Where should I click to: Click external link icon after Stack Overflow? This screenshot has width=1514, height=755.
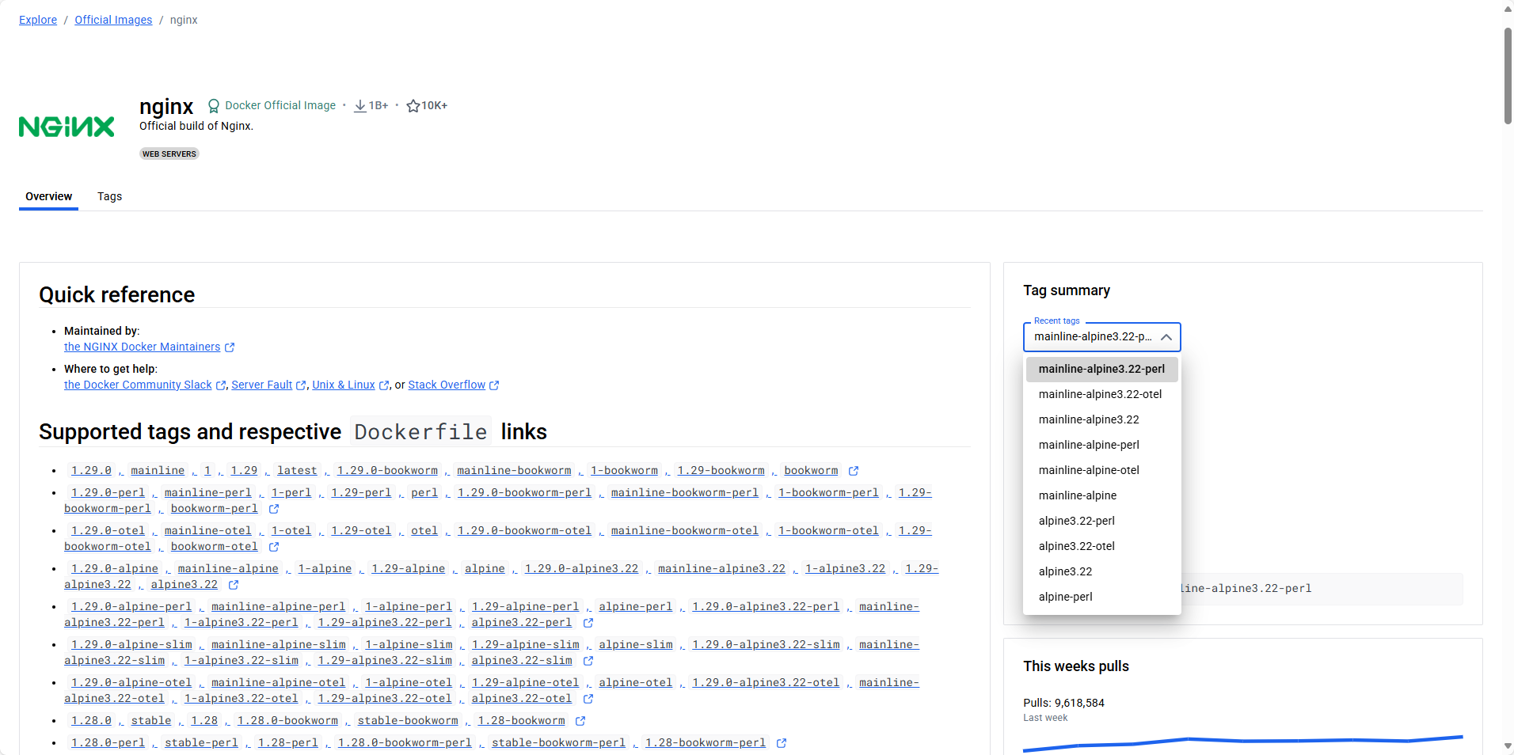point(494,385)
